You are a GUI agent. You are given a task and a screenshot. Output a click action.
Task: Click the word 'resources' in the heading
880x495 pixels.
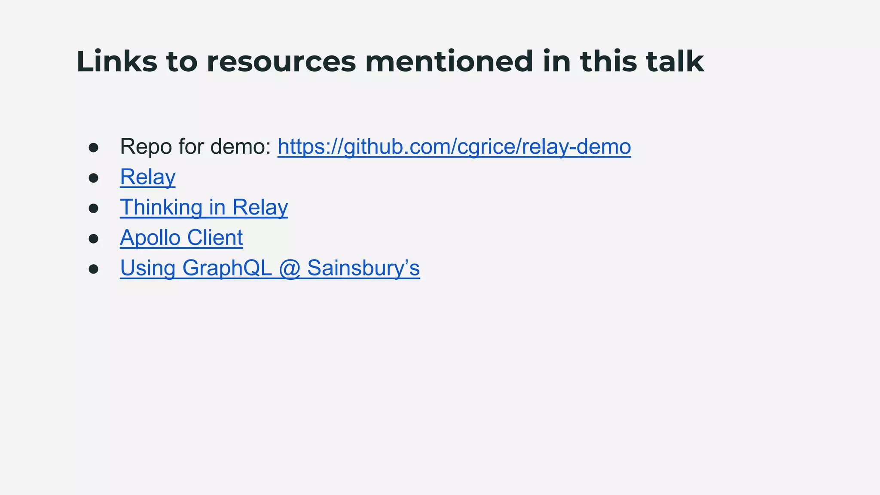(281, 61)
